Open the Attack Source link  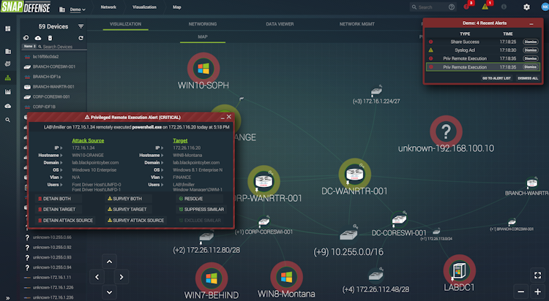(88, 140)
